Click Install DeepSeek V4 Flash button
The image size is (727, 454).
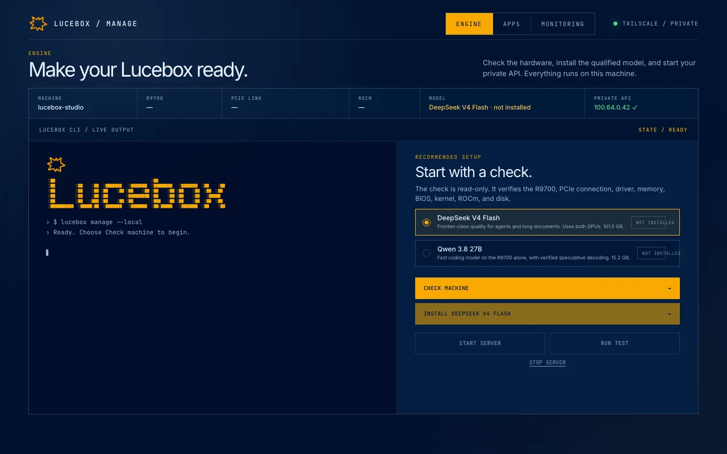[548, 314]
